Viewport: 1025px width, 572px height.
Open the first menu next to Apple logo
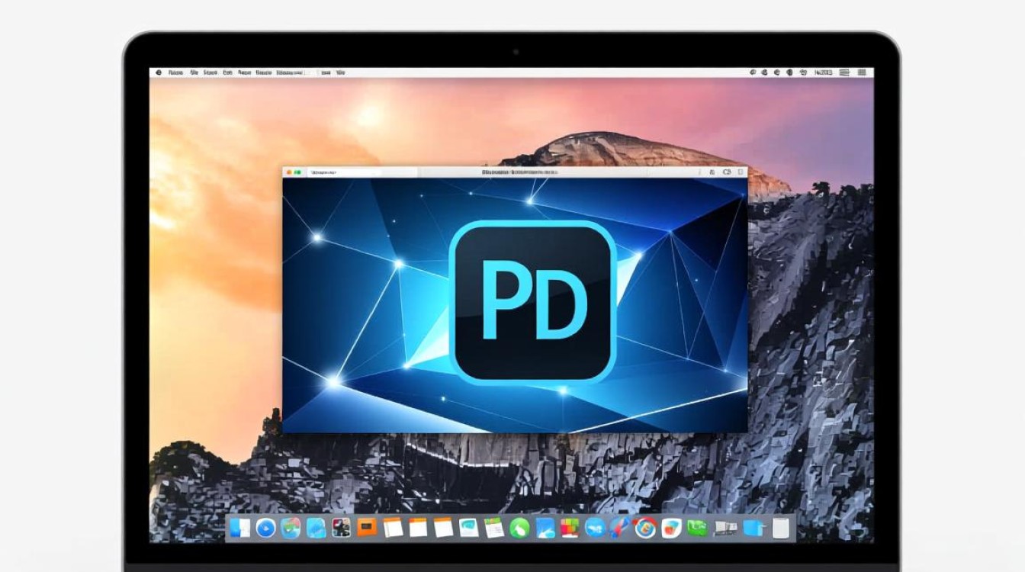pyautogui.click(x=176, y=72)
